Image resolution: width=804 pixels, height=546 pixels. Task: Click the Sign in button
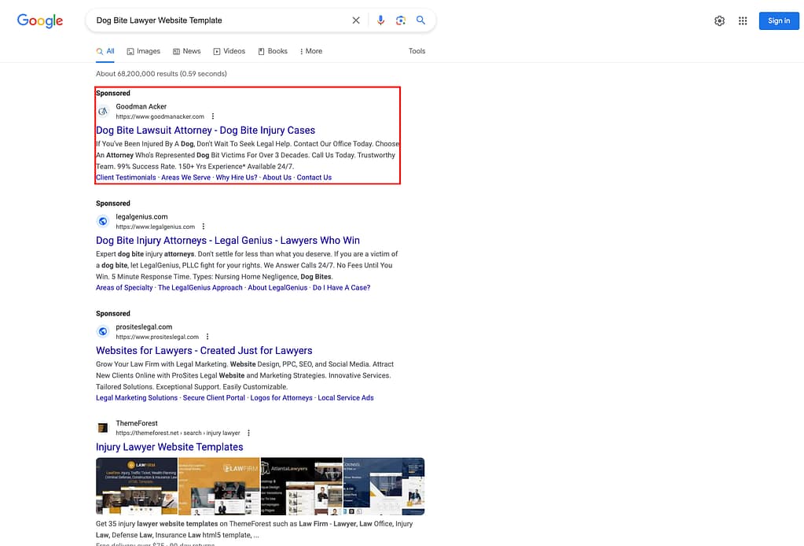(x=778, y=21)
